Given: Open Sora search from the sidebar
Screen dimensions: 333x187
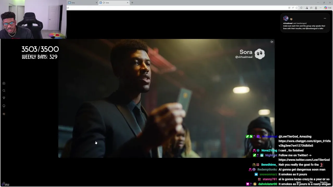Looking at the screenshot, I should (4, 91).
